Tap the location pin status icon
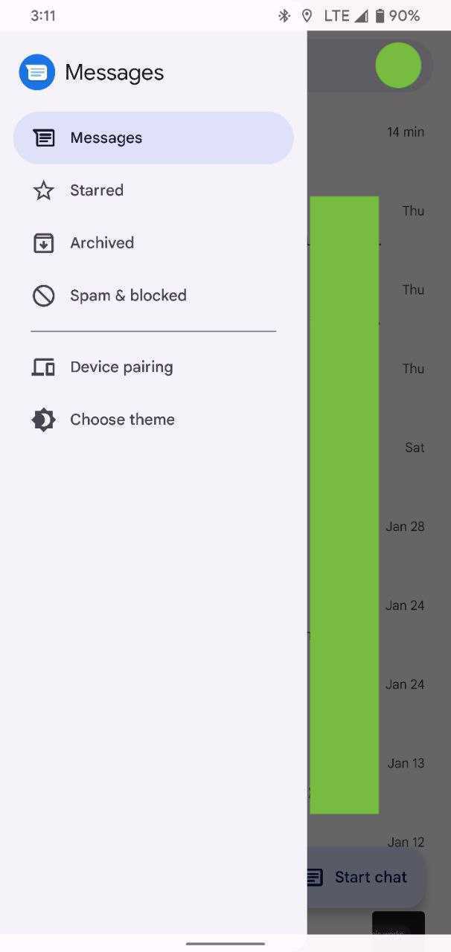 tap(307, 16)
